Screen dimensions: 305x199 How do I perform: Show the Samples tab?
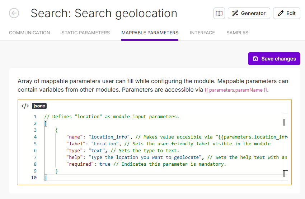coord(237,33)
